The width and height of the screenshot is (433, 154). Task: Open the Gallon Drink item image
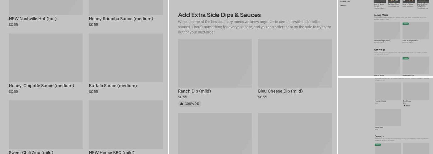pos(388,117)
